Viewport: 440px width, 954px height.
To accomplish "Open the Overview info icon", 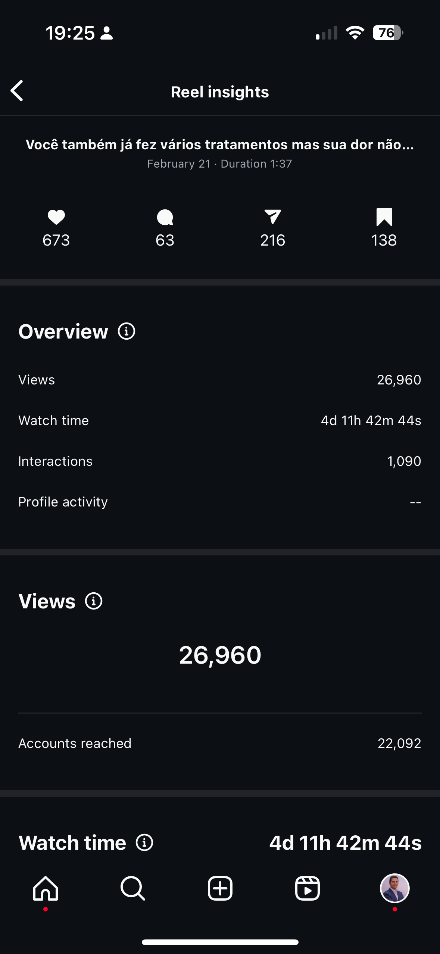I will pyautogui.click(x=127, y=331).
